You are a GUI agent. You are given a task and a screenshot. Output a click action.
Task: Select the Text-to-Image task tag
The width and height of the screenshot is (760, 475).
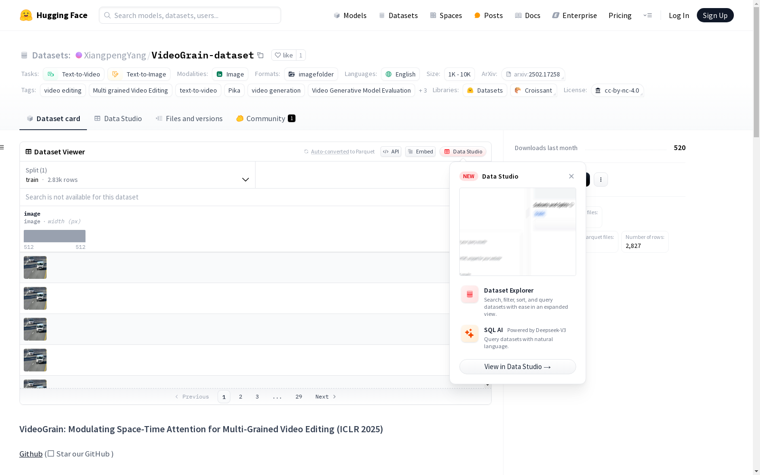point(139,74)
